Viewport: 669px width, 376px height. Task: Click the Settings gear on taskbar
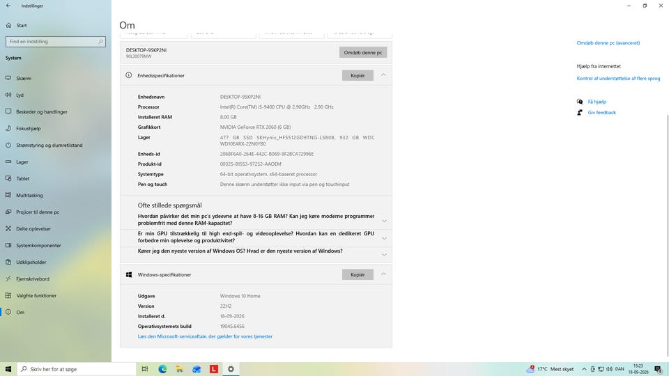(x=231, y=369)
